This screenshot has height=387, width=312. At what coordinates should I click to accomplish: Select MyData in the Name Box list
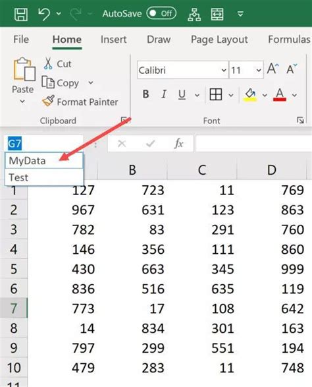point(44,161)
